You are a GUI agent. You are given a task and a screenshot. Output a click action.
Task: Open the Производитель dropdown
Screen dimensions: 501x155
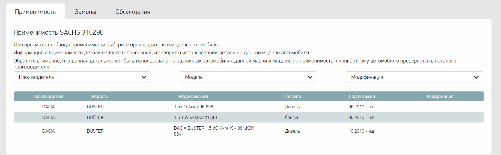point(82,77)
